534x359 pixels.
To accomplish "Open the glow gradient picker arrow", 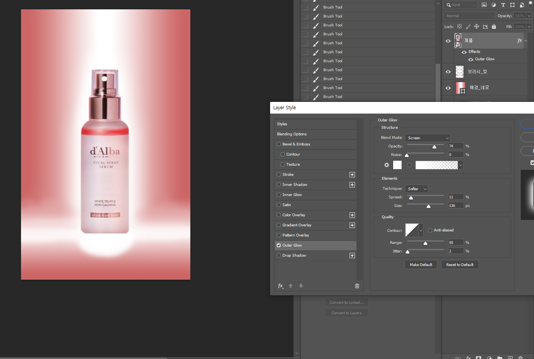I will (x=461, y=165).
